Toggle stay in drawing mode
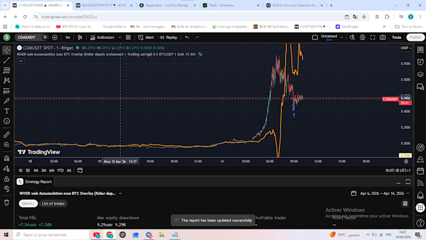426x240 pixels. 6,169
